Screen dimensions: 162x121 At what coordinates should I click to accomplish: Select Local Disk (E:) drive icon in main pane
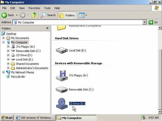click(x=62, y=50)
